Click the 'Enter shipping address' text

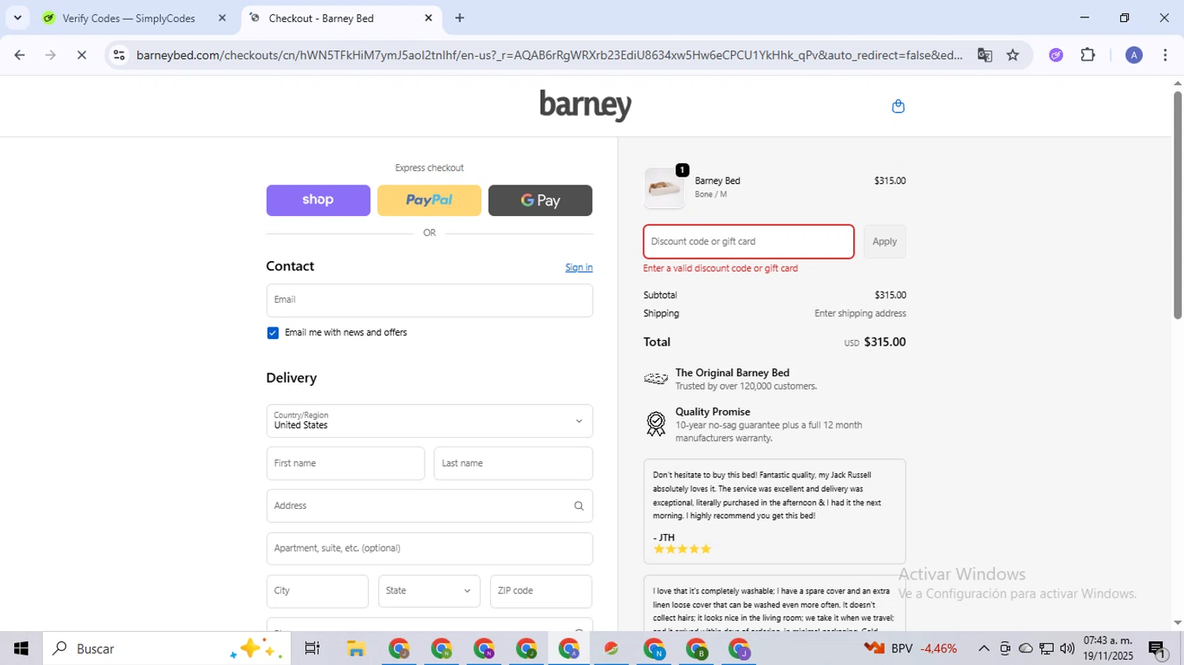[860, 313]
